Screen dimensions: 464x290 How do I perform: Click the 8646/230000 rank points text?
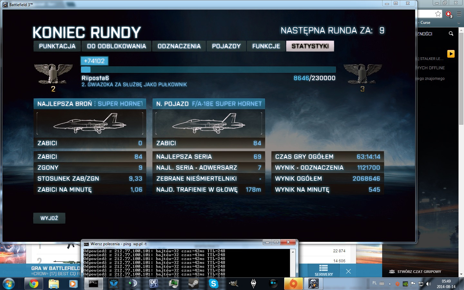coord(314,78)
